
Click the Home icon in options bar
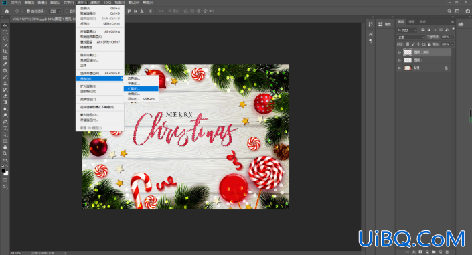tap(7, 11)
